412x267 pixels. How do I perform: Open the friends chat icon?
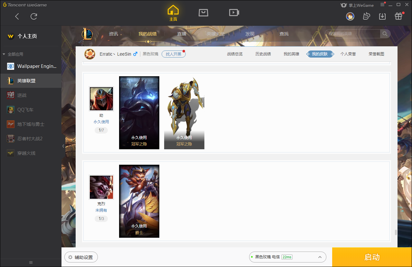pyautogui.click(x=366, y=16)
